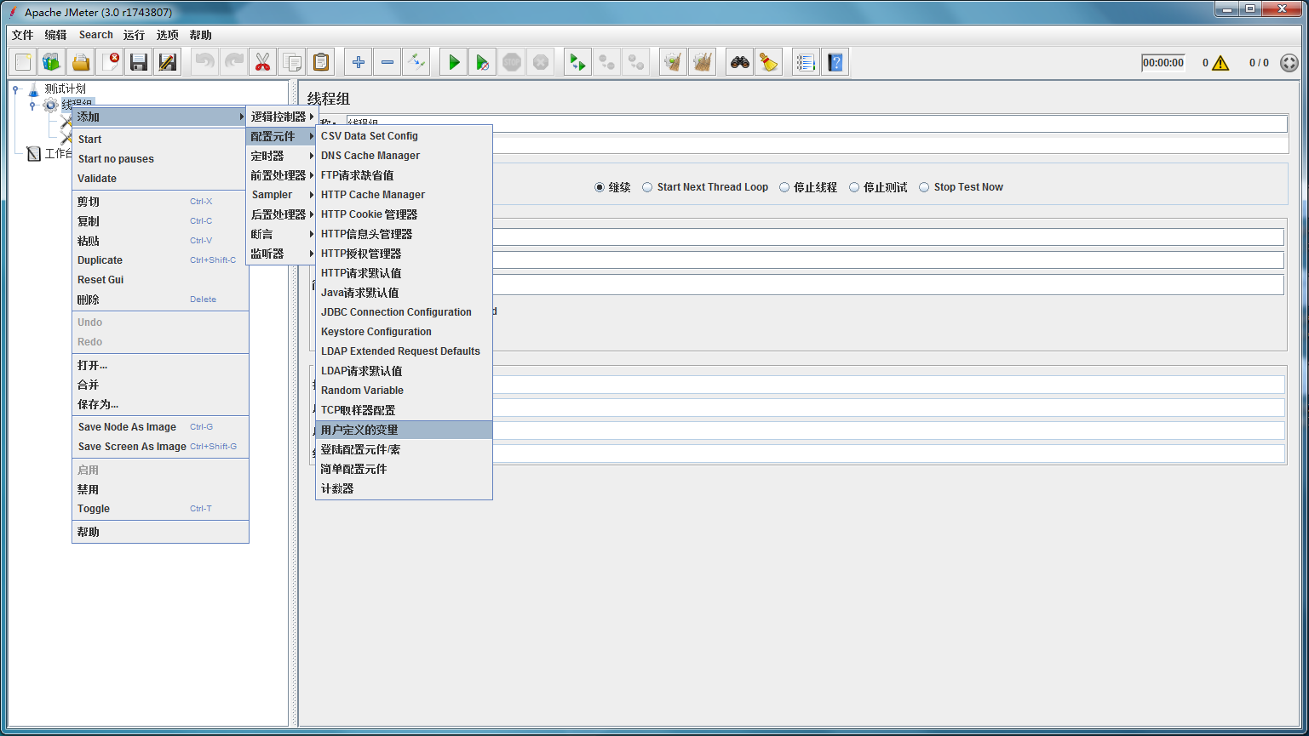Choose 计数器 from config menu
Viewport: 1309px width, 736px height.
point(404,488)
